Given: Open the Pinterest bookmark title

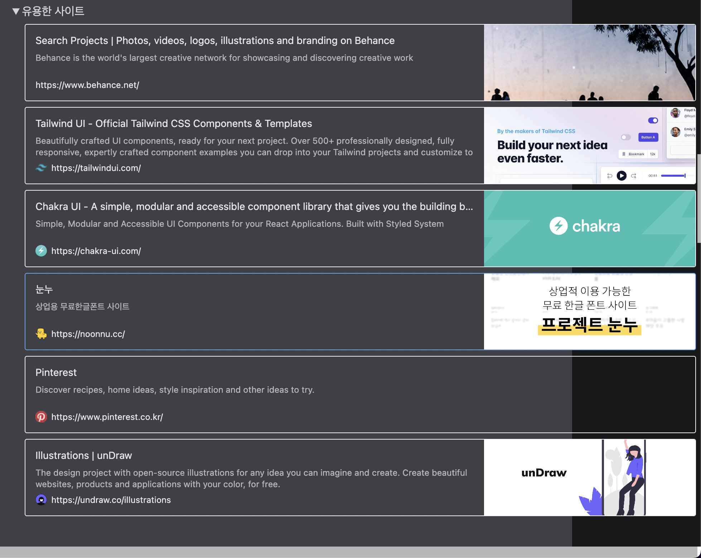Looking at the screenshot, I should coord(56,373).
